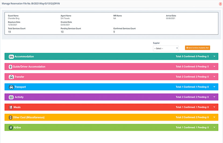
Task: Click the Other Cost dollar icon
Action: (x=10, y=117)
